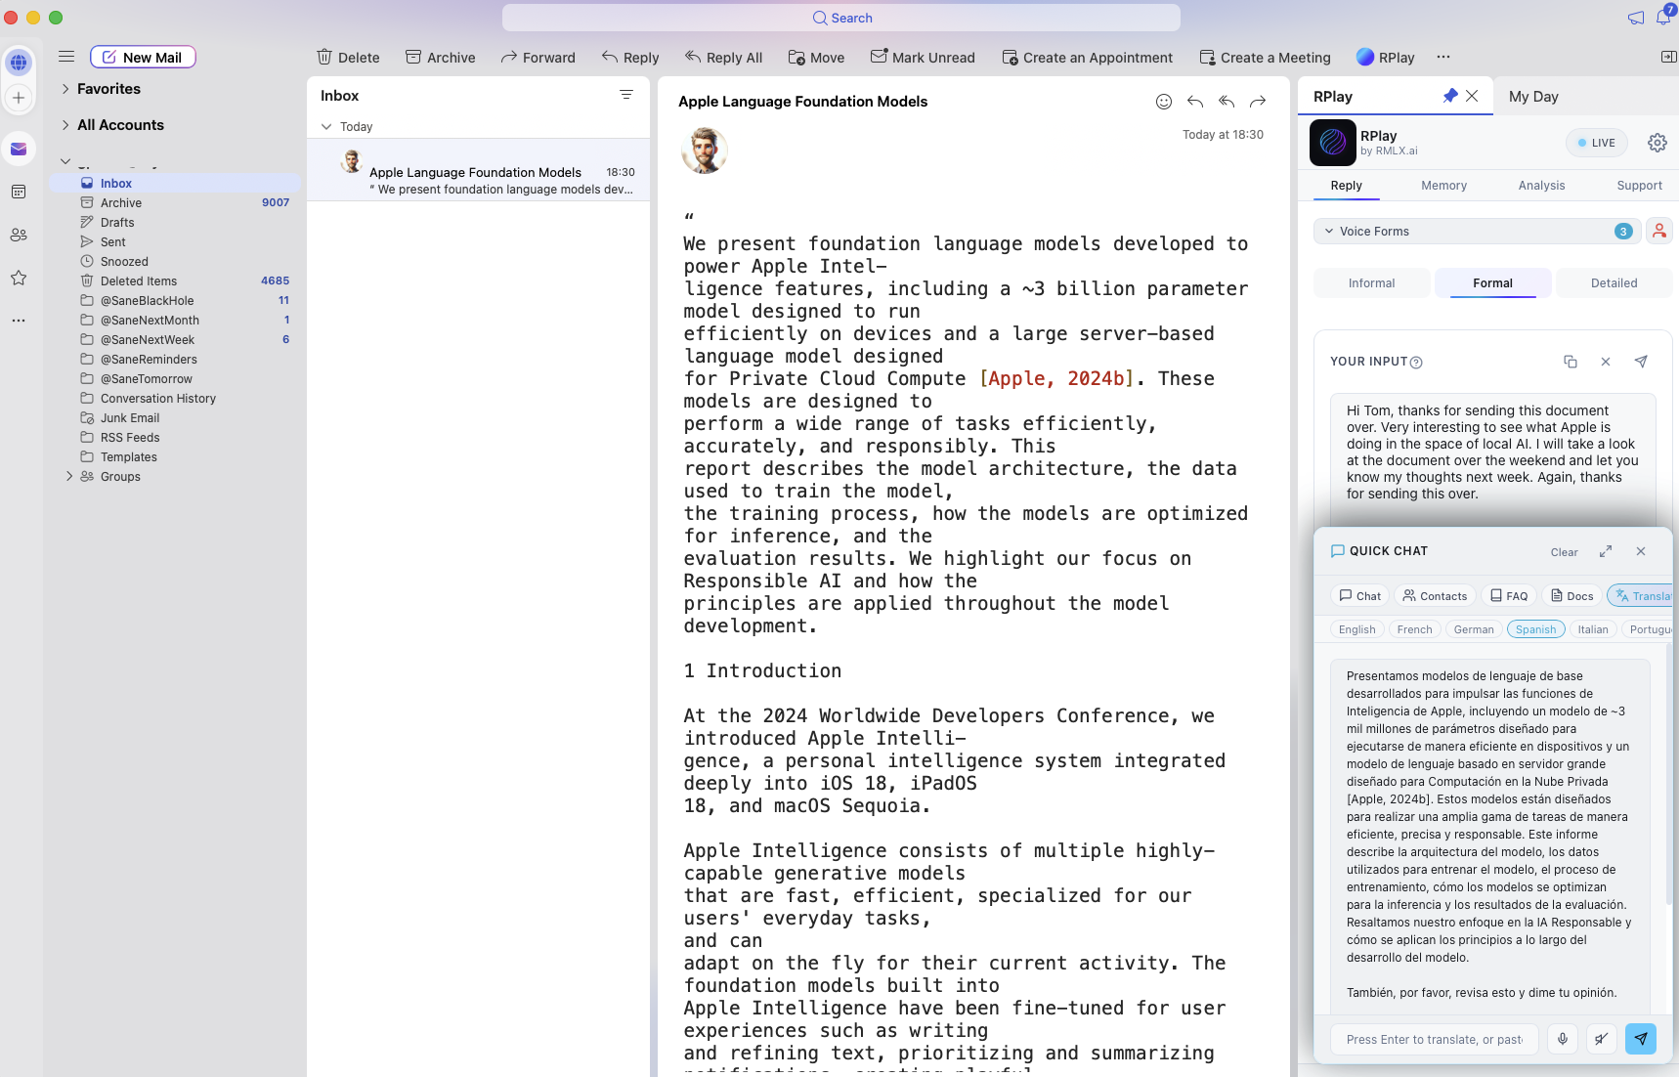Copy the Your Input text
This screenshot has height=1077, width=1679.
coord(1571,362)
